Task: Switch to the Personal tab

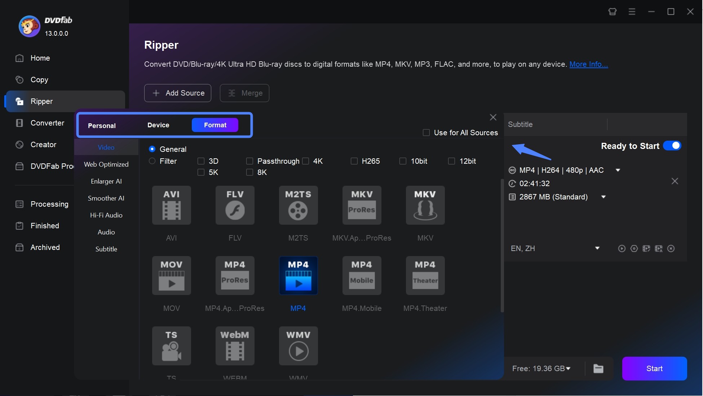Action: 102,125
